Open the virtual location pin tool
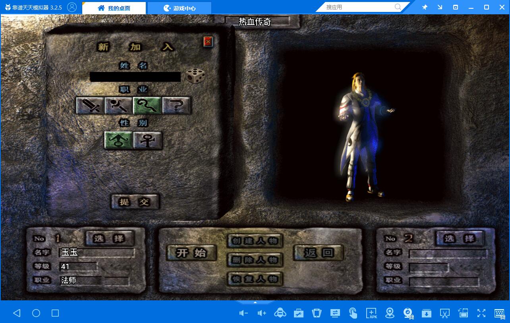The image size is (510, 323). (390, 313)
